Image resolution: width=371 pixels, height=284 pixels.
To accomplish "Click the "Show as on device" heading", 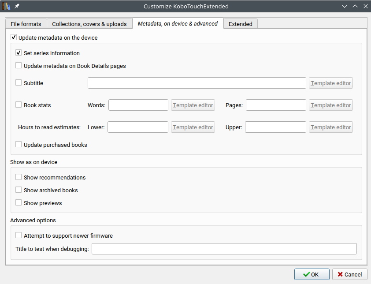I will (x=34, y=162).
